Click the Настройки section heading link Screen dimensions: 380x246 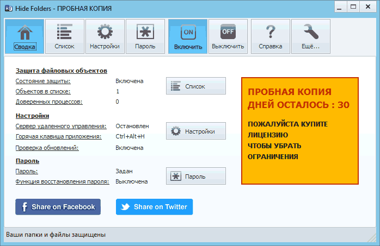point(32,116)
